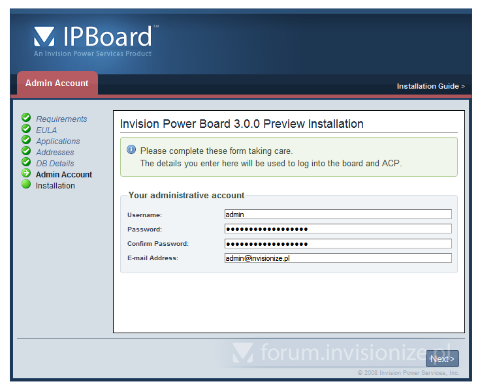Select the Confirm Password field
This screenshot has height=388, width=480.
(338, 243)
